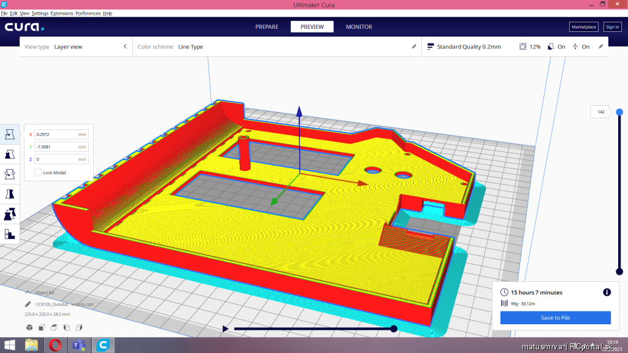Edit color scheme pencil icon
The image size is (628, 353).
point(414,47)
